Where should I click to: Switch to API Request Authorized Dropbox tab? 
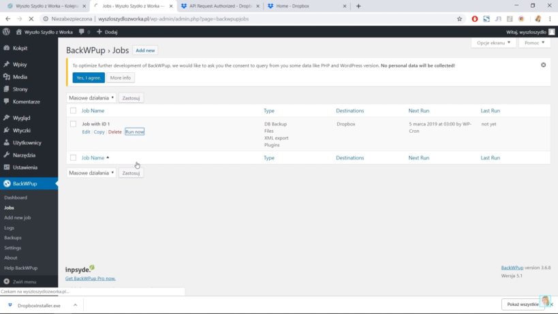pyautogui.click(x=221, y=6)
